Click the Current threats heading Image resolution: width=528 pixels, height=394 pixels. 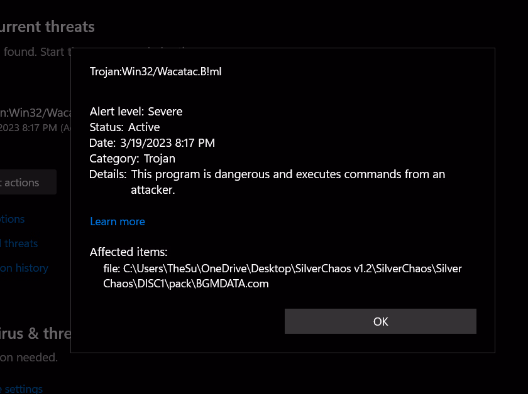pos(48,27)
